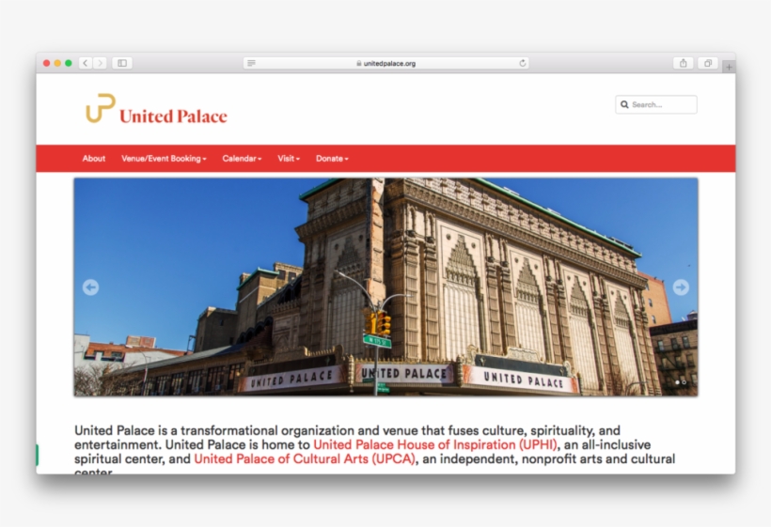This screenshot has width=771, height=527.
Task: Click the United Palace building photo
Action: click(x=386, y=287)
